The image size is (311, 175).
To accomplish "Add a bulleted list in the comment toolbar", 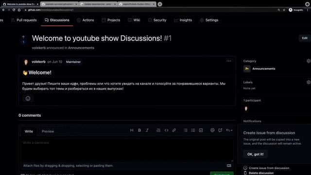I will pyautogui.click(x=186, y=130).
